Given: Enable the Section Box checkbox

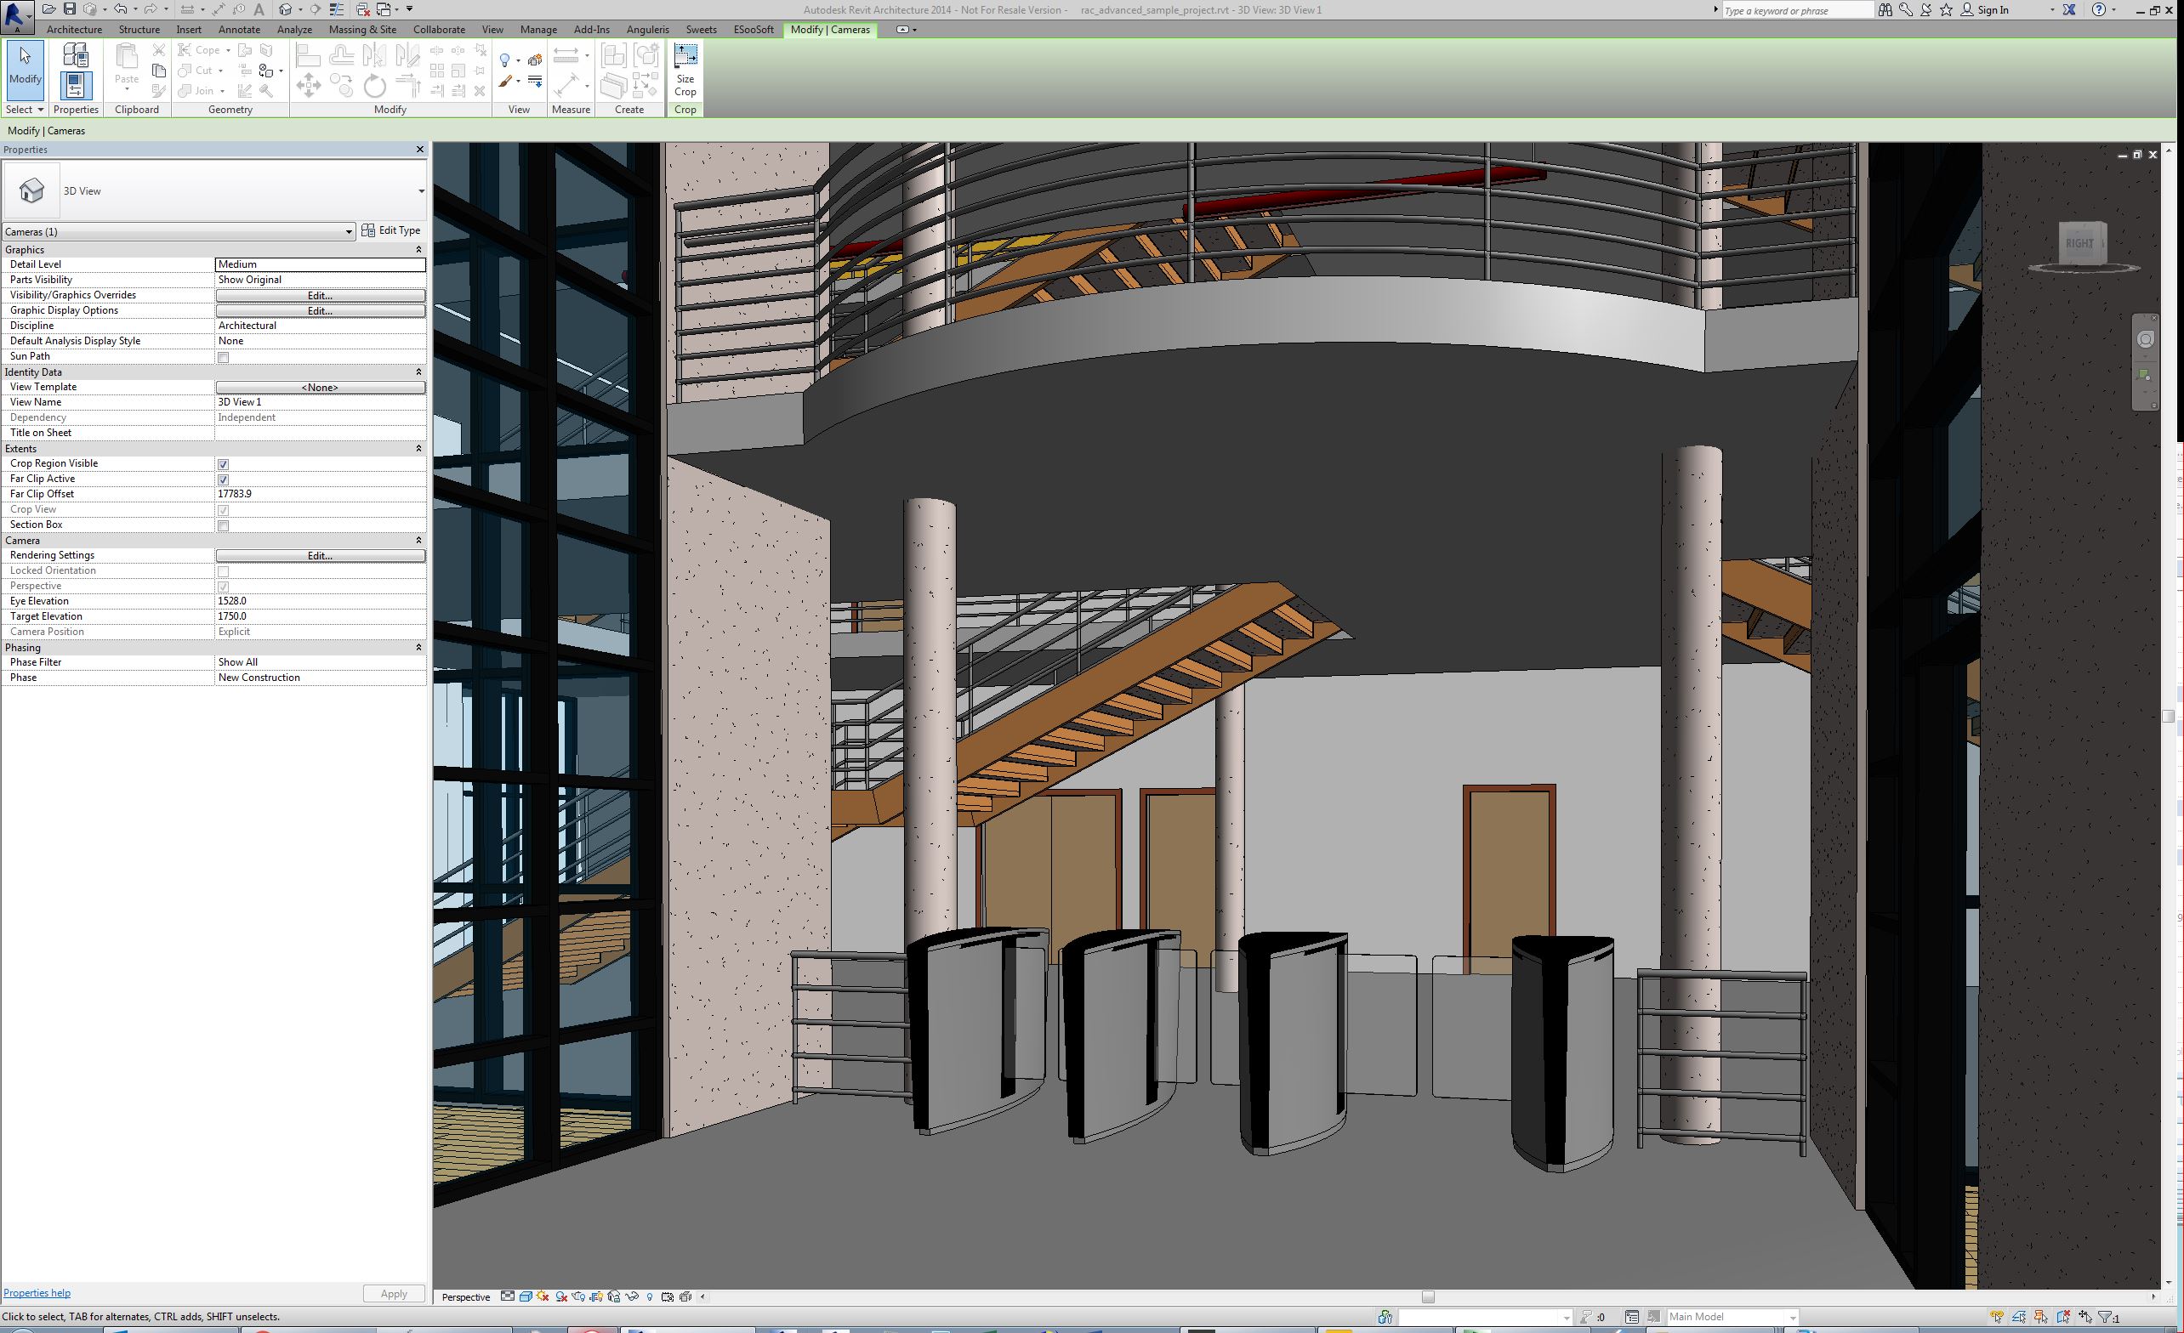Looking at the screenshot, I should click(224, 525).
